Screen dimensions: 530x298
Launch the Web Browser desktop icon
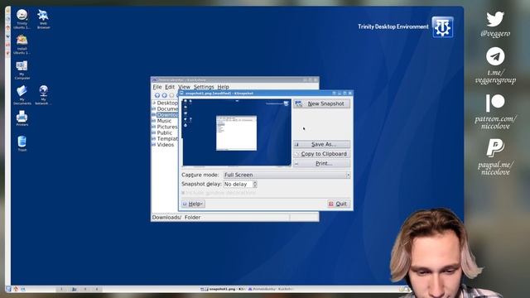tap(43, 19)
